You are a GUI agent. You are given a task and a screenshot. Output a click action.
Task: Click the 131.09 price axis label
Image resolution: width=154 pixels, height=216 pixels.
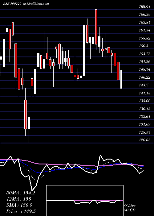tap(144, 125)
